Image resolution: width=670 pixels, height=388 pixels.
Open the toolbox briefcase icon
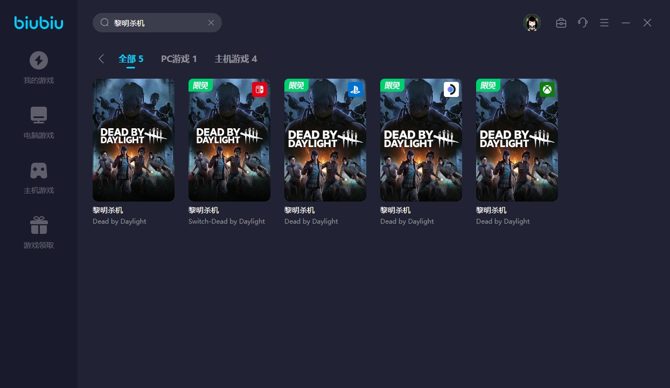coord(561,23)
